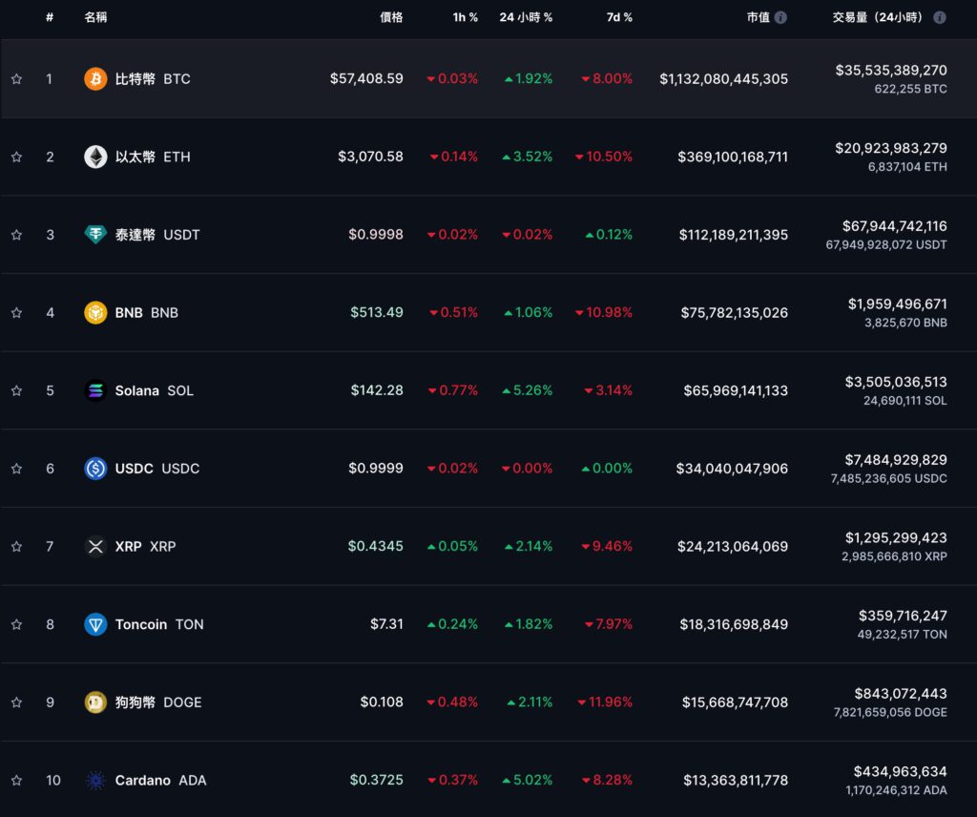Click Bitcoin 24h volume $35,535,389,270

(x=891, y=71)
